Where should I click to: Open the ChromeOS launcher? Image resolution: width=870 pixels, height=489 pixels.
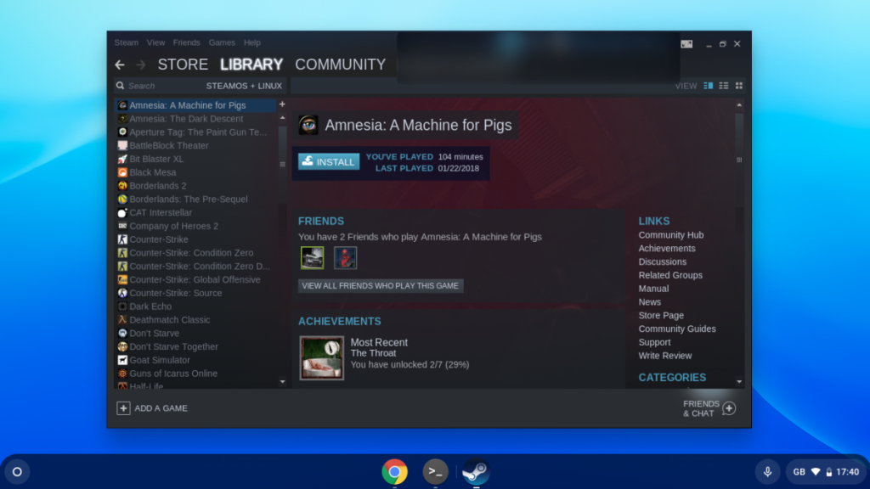point(17,471)
